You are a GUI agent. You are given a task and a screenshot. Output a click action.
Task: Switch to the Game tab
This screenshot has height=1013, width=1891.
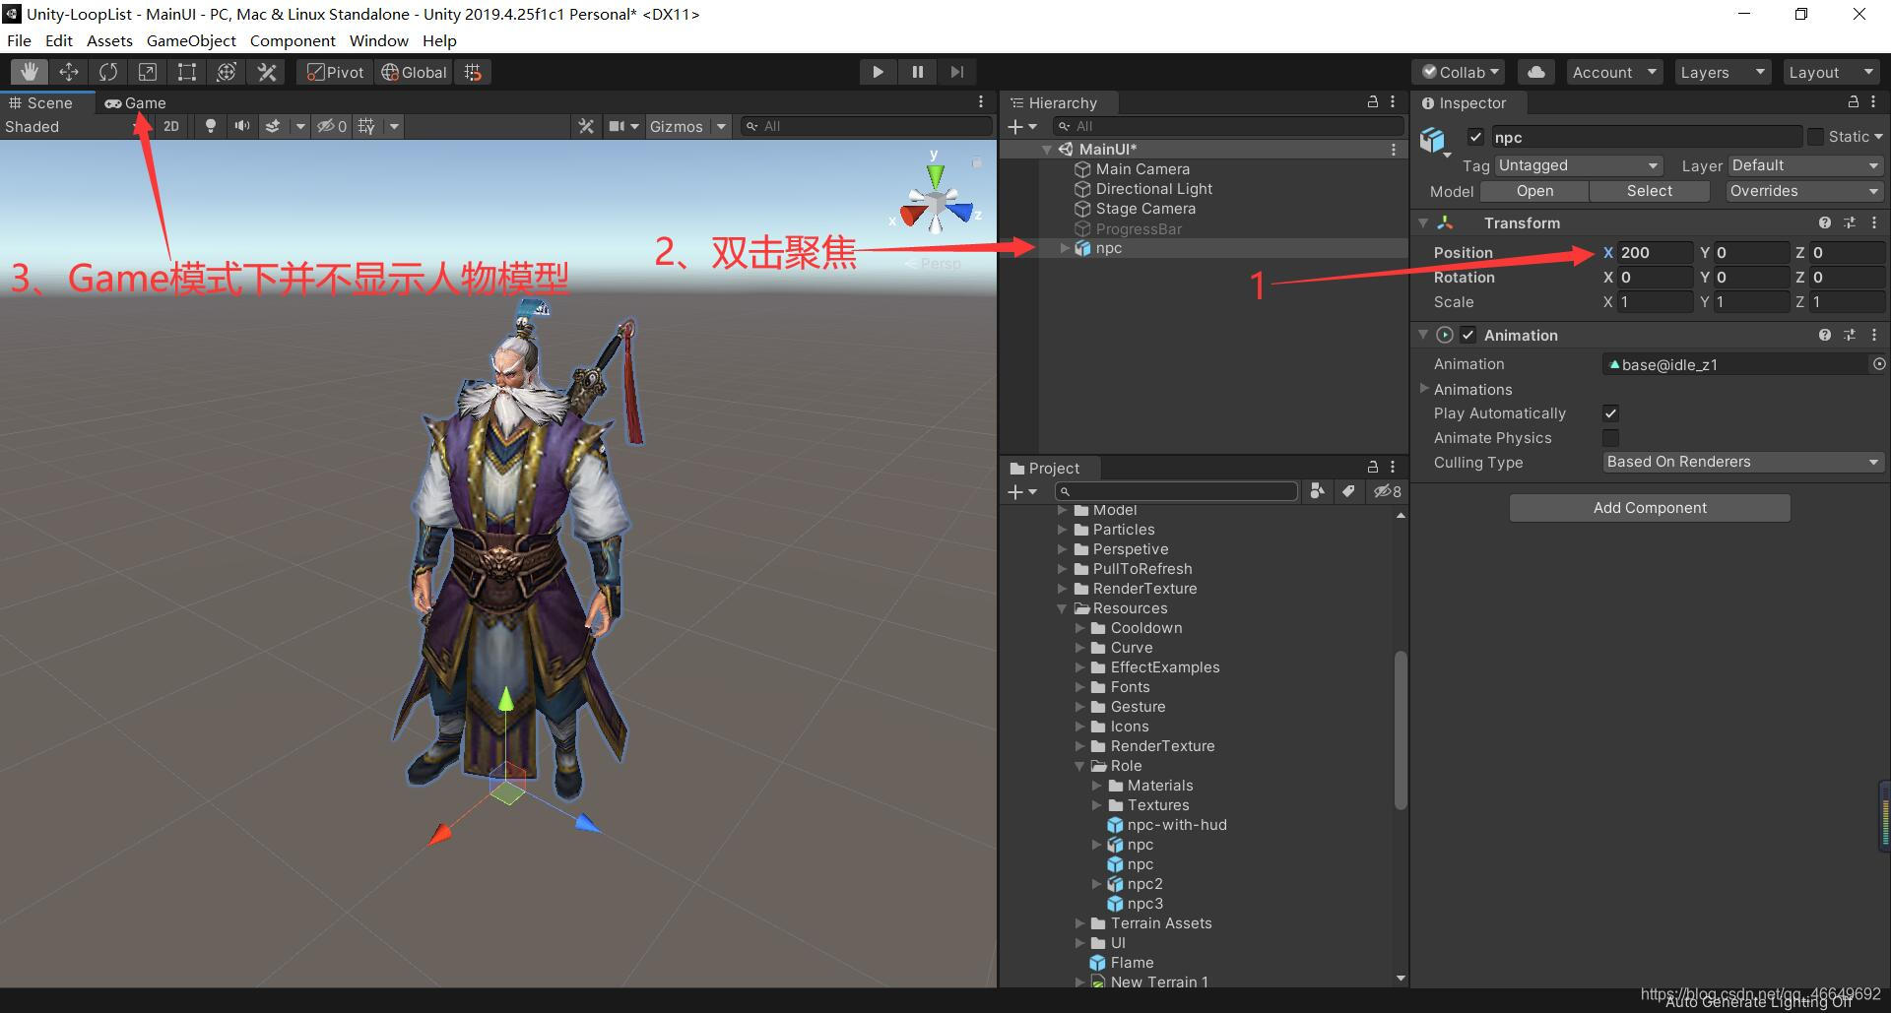pyautogui.click(x=136, y=102)
